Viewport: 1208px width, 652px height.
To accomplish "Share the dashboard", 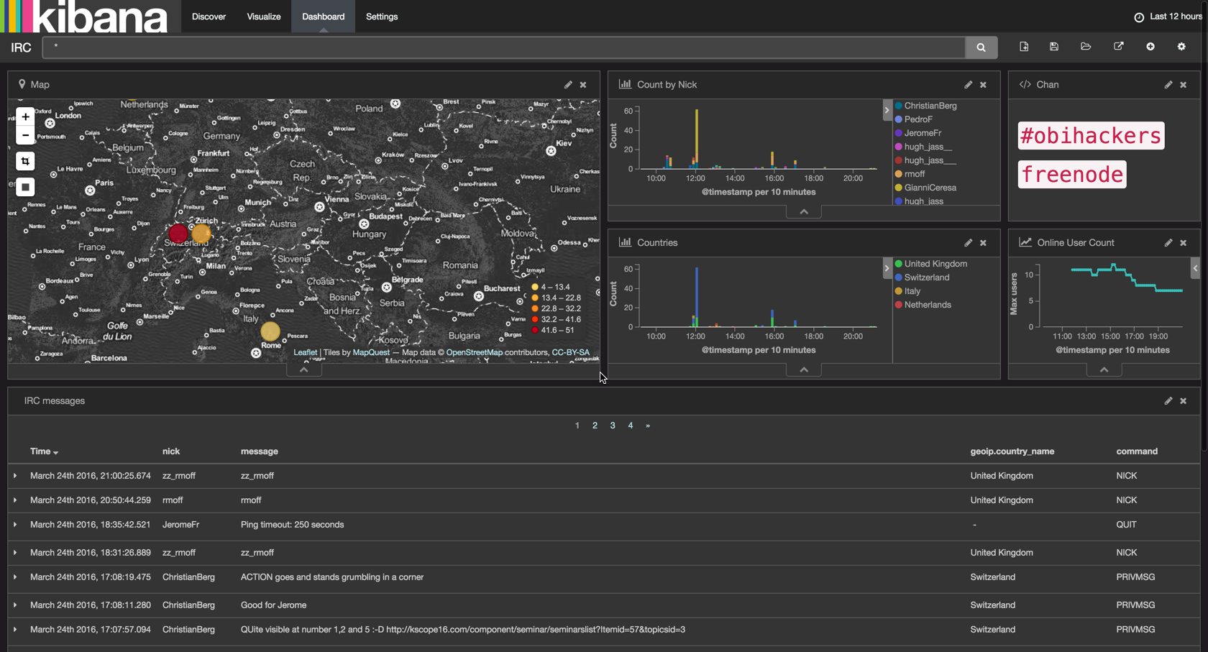I will 1119,47.
